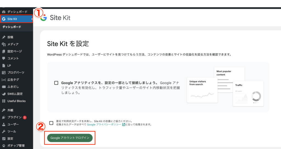Click the Site Kit title in header
This screenshot has height=149, width=281.
click(60, 18)
